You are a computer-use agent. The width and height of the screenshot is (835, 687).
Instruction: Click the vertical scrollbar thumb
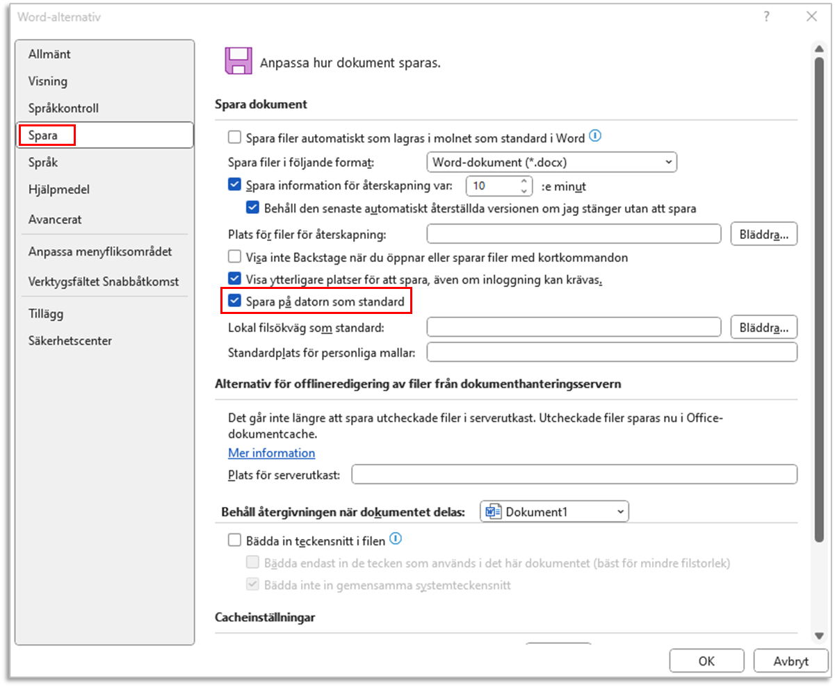coord(819,298)
